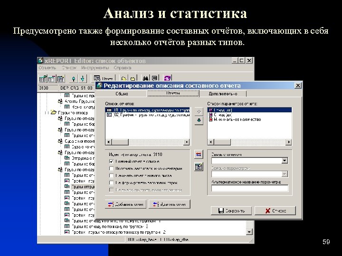Click the open folder icon in xREPORT toolbar
Screen dimensions: 342x256
(x=124, y=79)
